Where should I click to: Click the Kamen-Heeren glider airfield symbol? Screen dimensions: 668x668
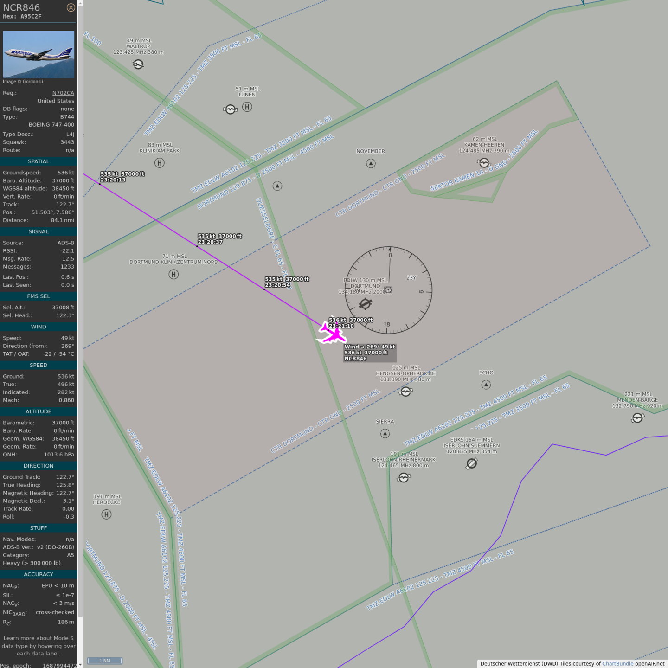tap(484, 163)
